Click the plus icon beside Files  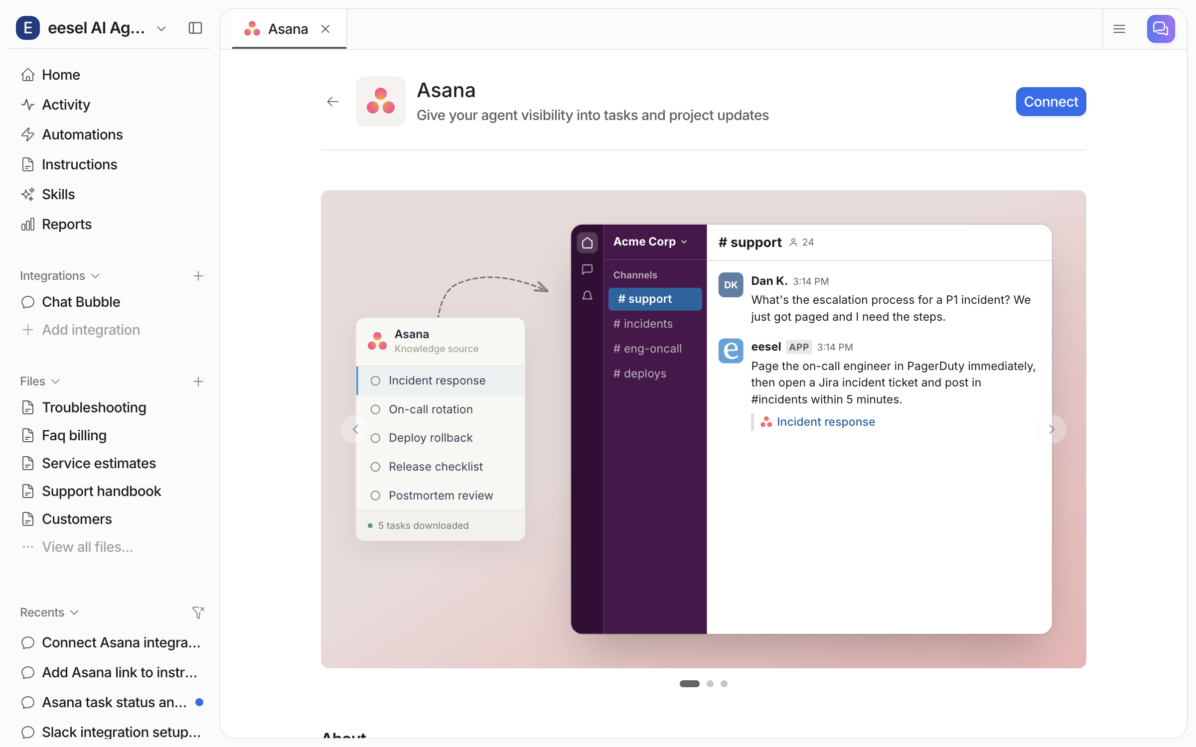click(x=198, y=381)
